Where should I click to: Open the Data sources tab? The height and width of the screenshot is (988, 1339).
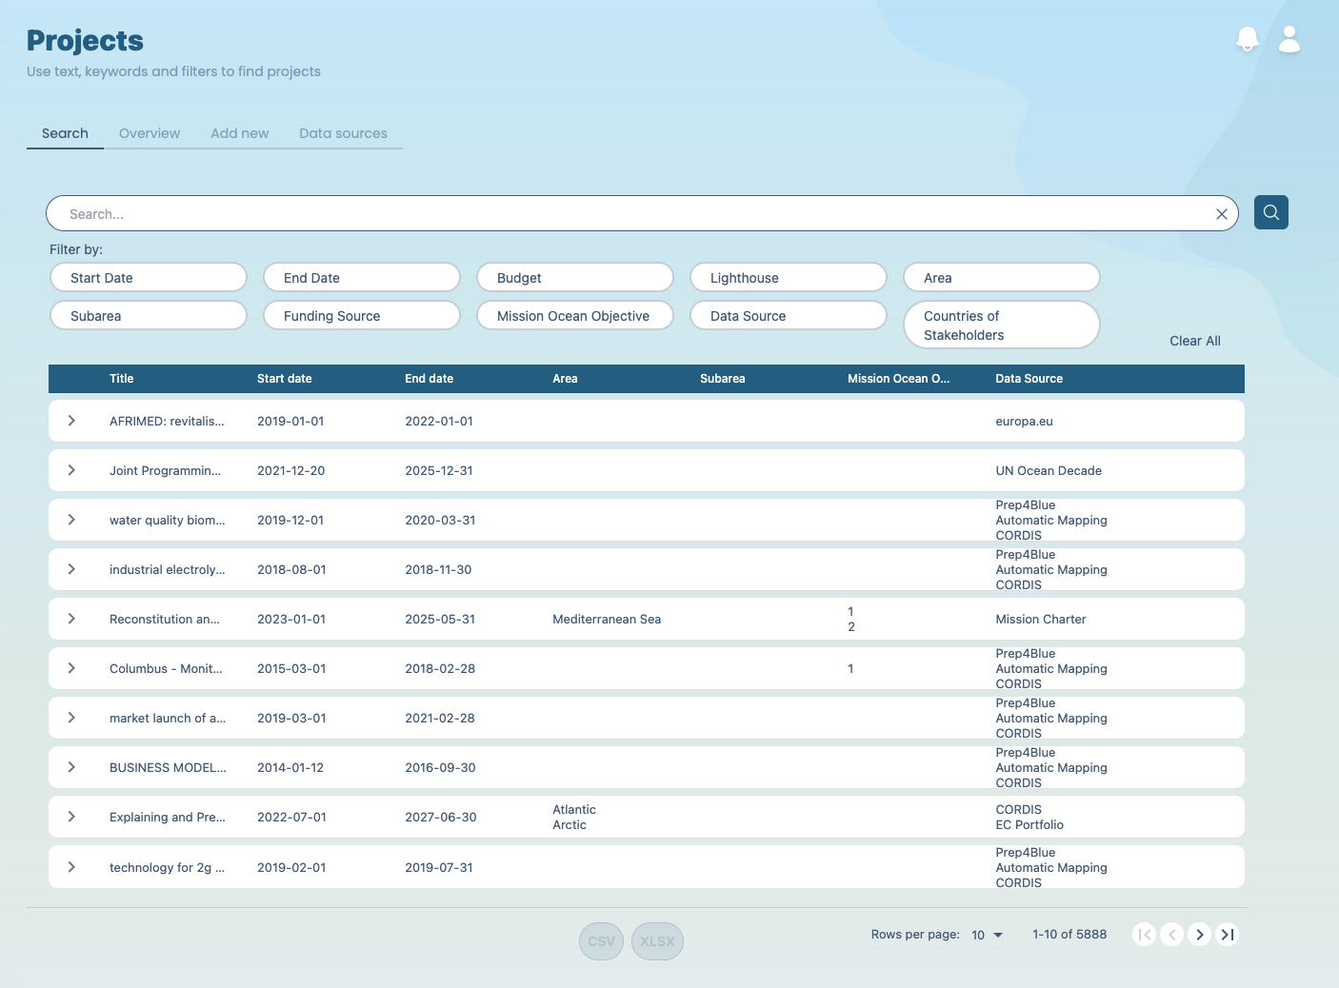point(343,133)
